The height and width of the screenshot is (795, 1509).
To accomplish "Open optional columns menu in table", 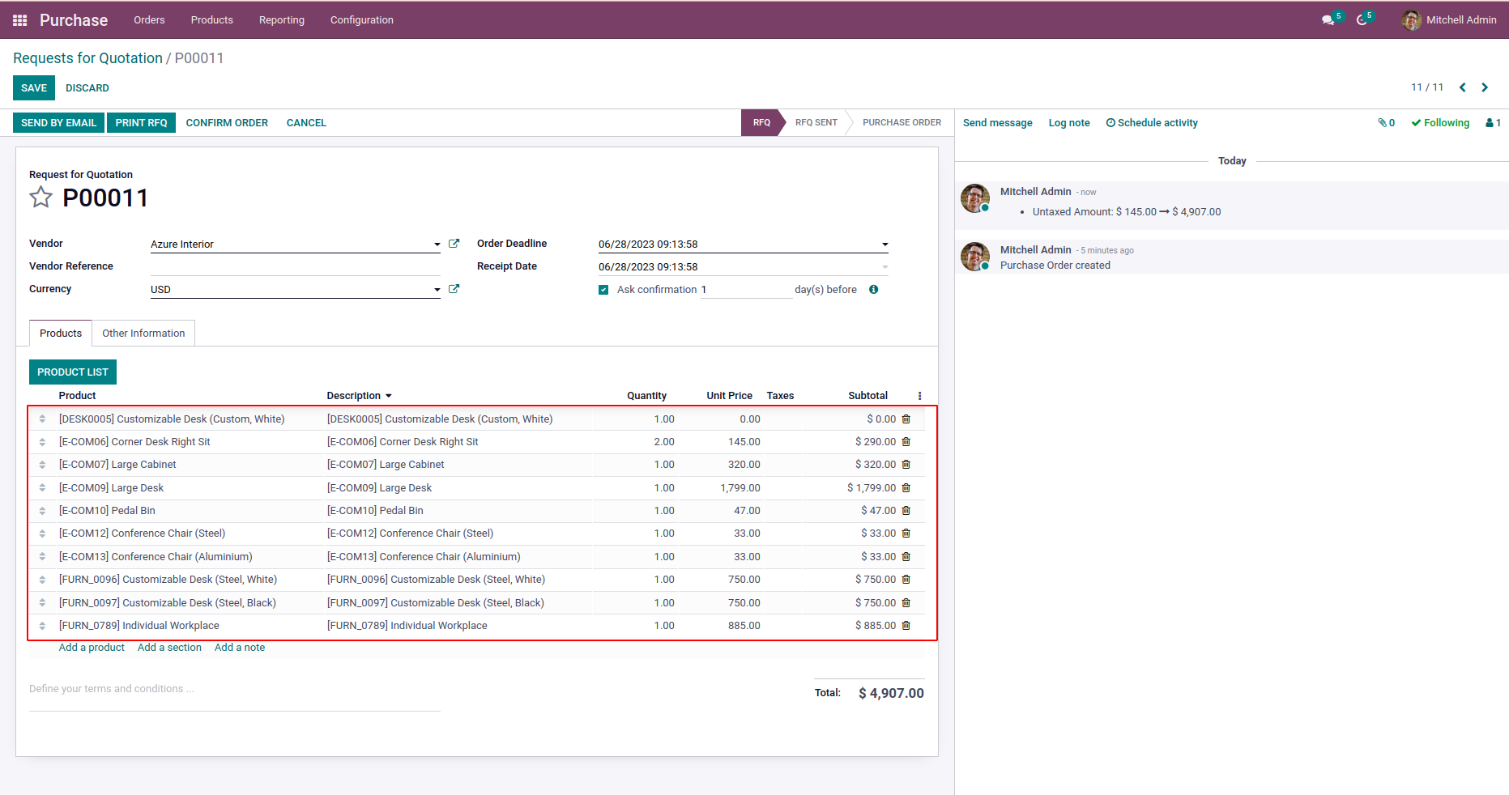I will (919, 396).
